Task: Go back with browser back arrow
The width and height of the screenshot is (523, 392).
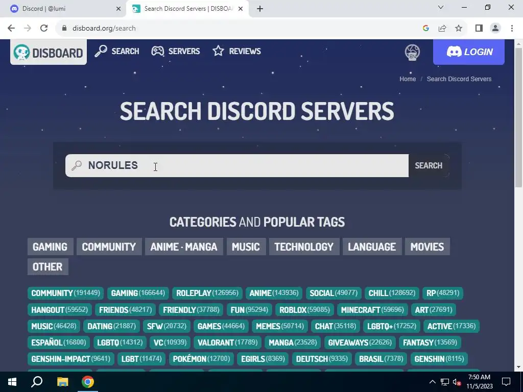Action: (11, 29)
